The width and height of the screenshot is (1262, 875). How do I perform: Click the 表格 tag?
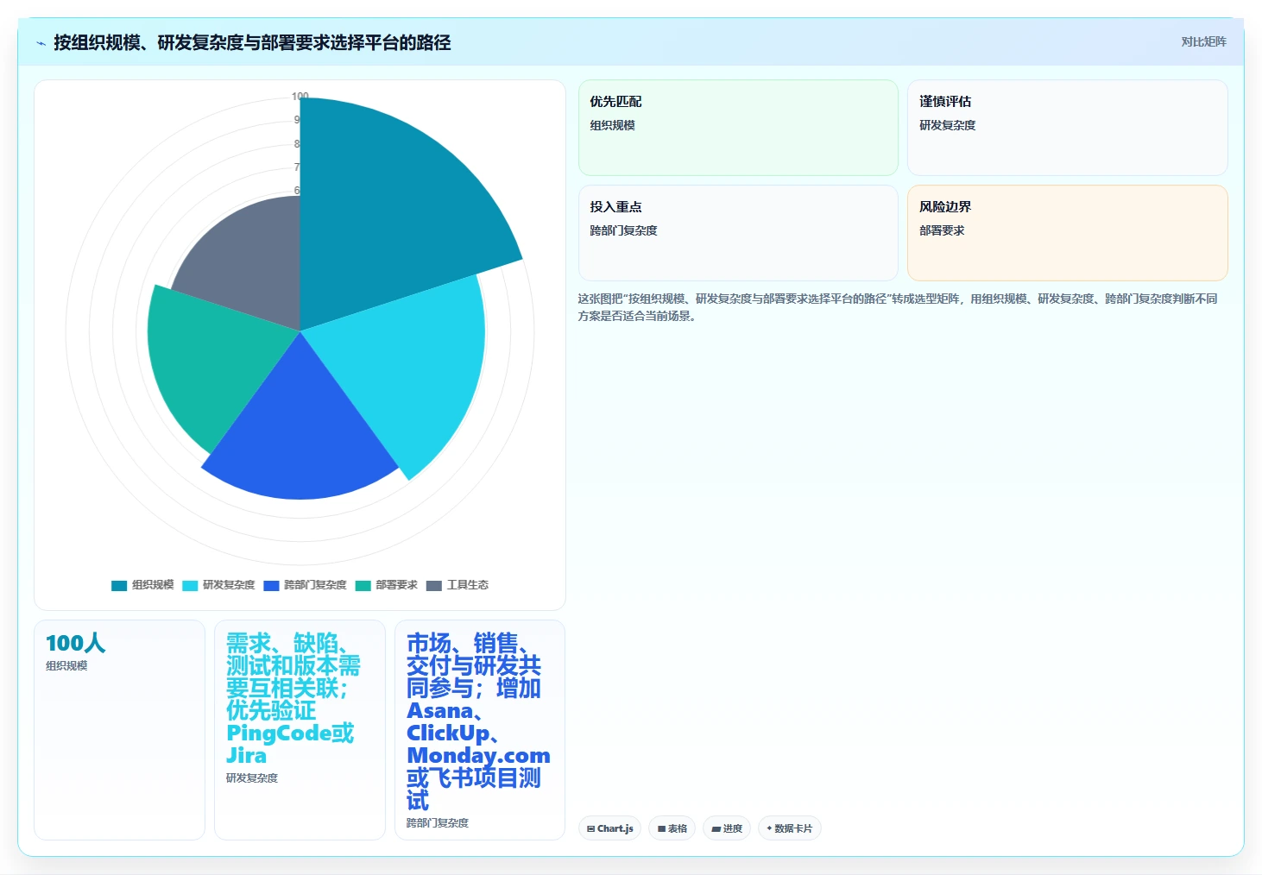pos(672,828)
